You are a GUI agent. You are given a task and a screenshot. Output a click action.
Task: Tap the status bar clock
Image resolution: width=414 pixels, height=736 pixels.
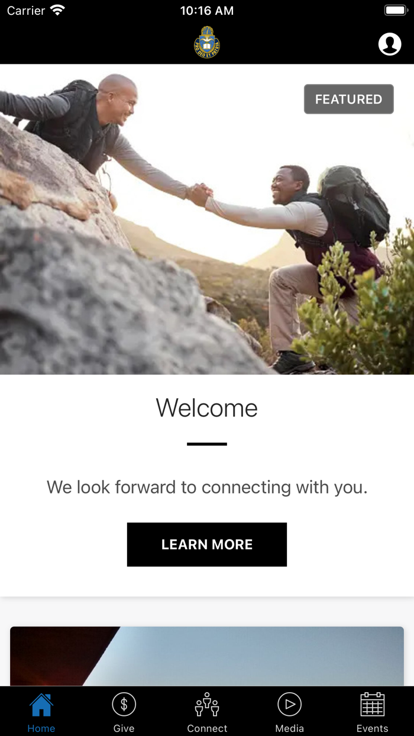click(207, 11)
